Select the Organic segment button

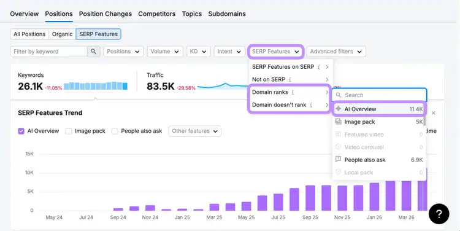pyautogui.click(x=62, y=34)
